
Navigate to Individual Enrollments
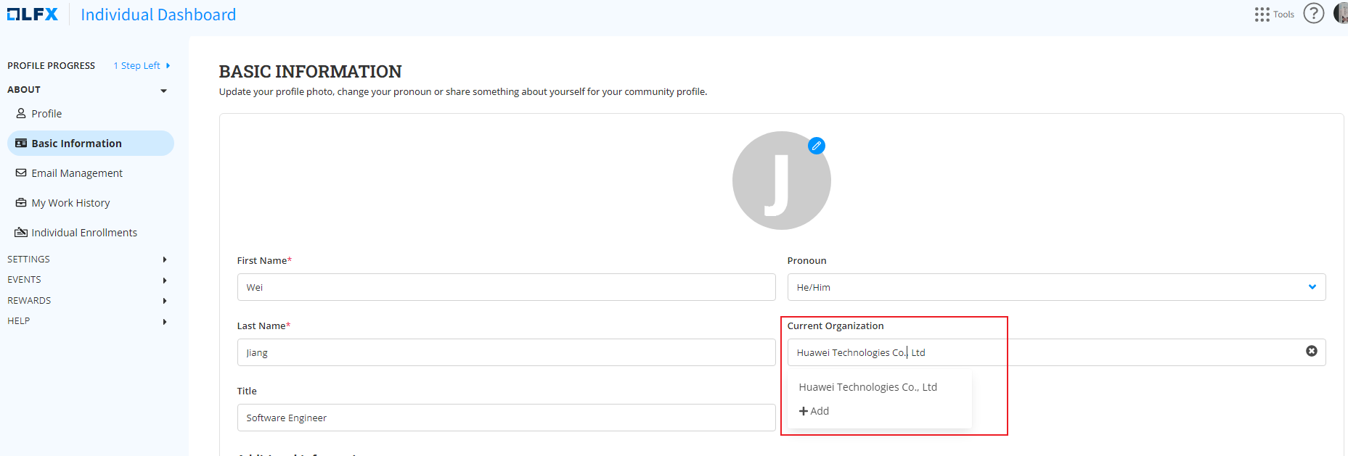(83, 233)
